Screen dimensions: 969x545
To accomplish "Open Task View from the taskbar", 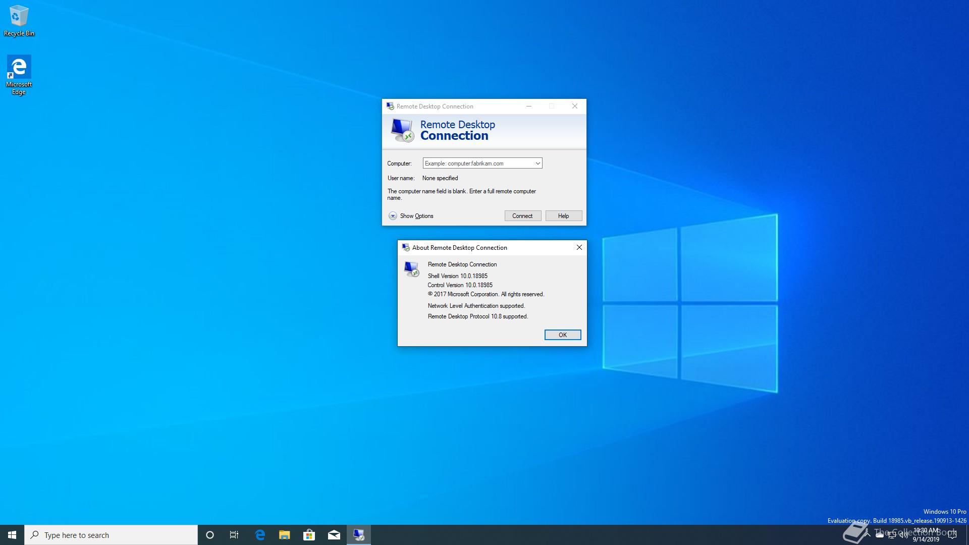I will 234,535.
